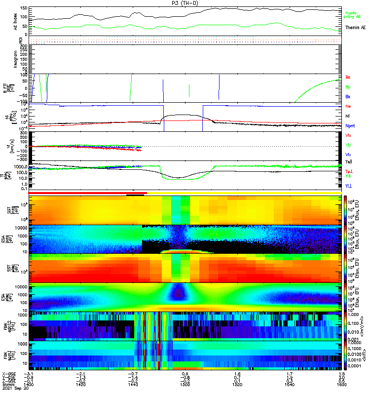
Task: Click the 1420 time tick label
Action: (81, 385)
